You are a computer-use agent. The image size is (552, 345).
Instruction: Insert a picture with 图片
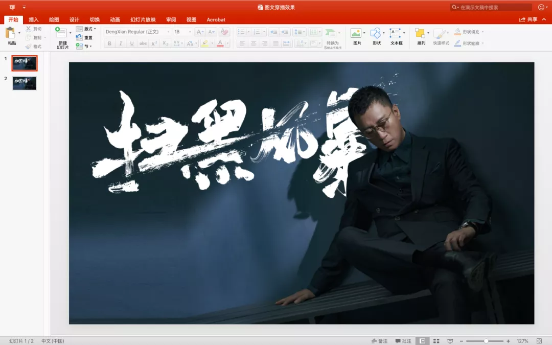pyautogui.click(x=357, y=37)
